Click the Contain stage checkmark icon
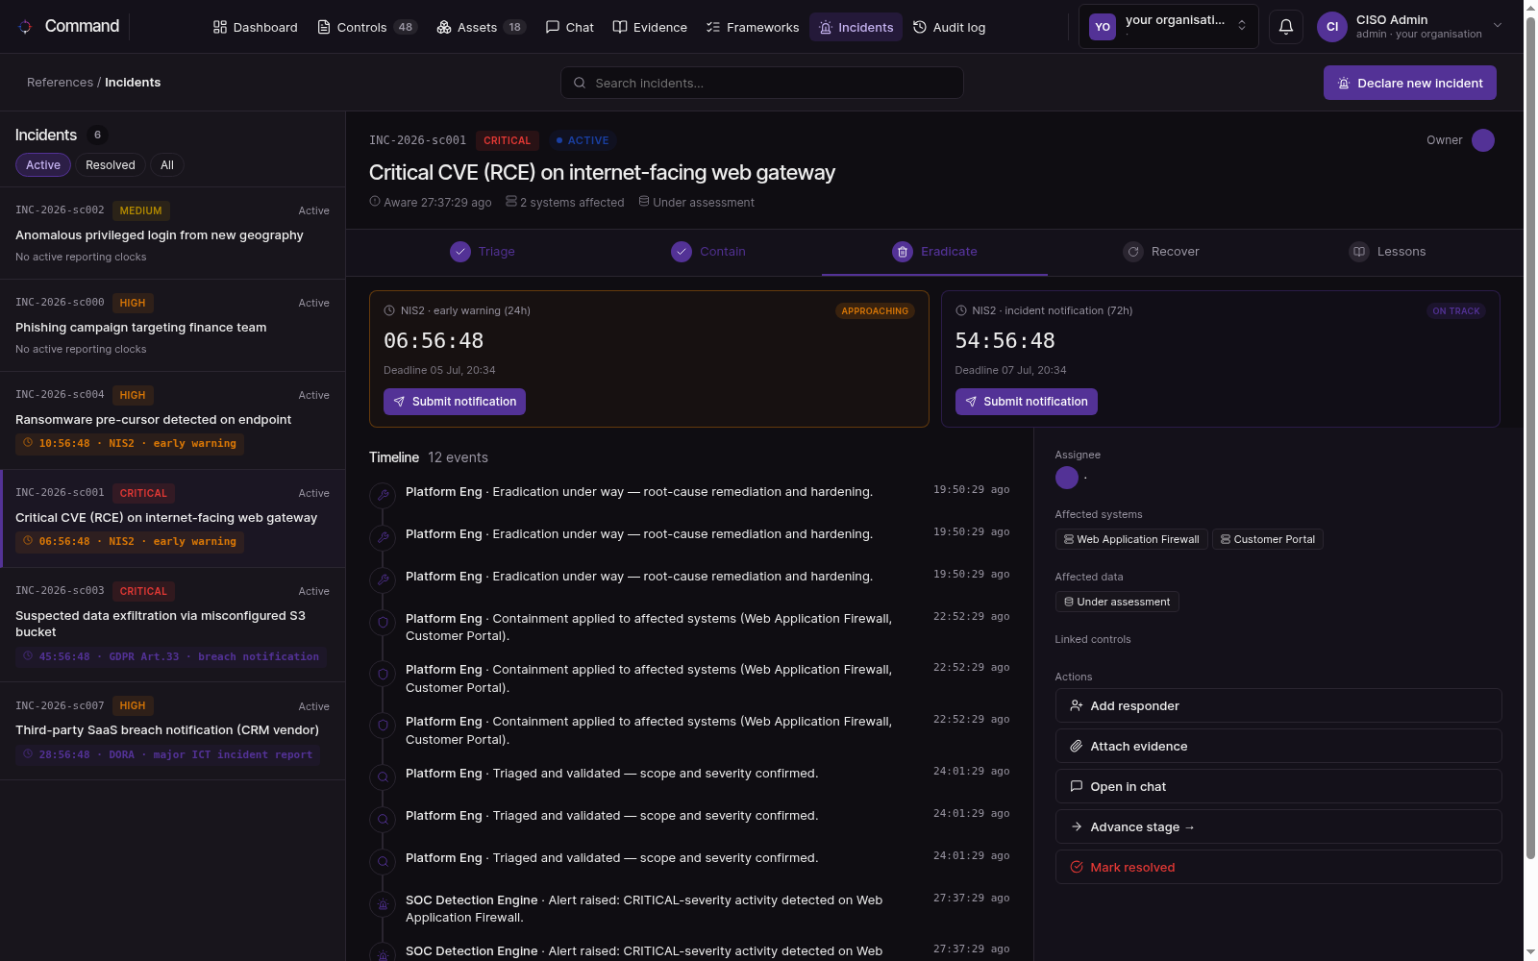The width and height of the screenshot is (1538, 961). tap(682, 252)
